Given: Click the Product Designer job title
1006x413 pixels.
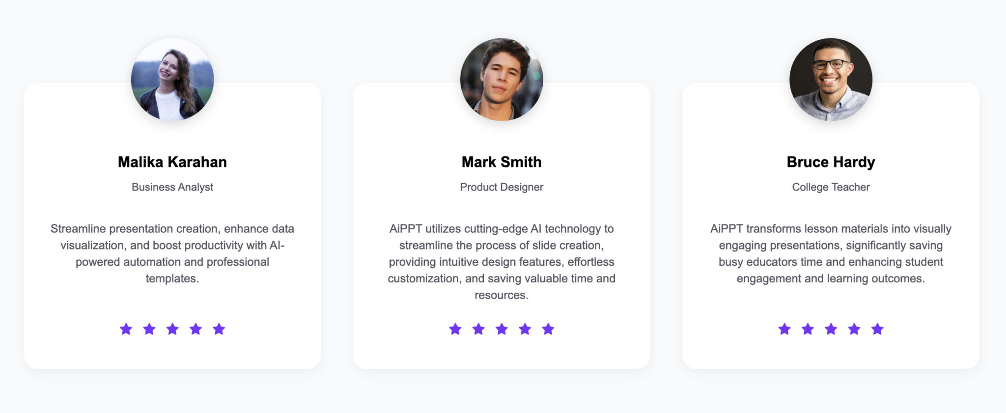Looking at the screenshot, I should click(502, 187).
